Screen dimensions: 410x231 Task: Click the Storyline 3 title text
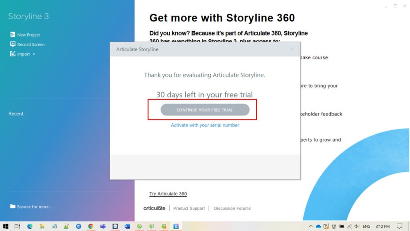tap(28, 16)
